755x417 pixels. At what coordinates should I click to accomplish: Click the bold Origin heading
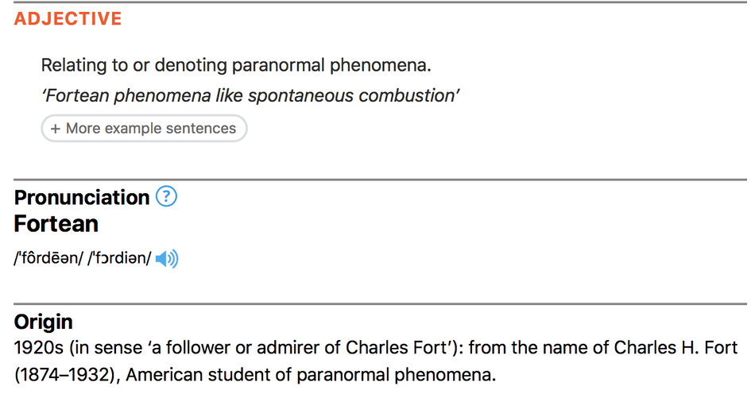click(x=44, y=322)
